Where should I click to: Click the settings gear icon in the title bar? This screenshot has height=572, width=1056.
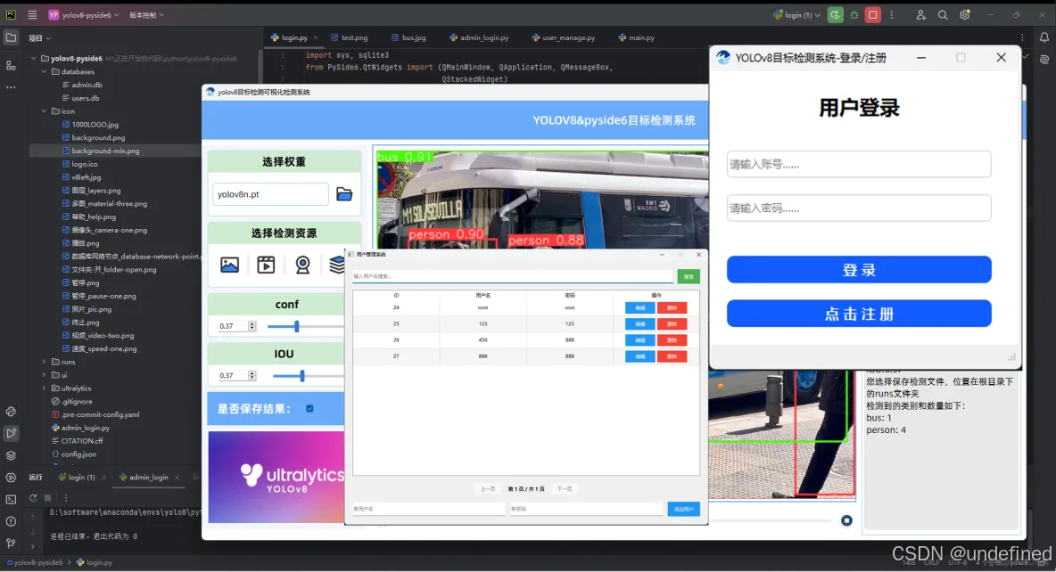coord(964,14)
